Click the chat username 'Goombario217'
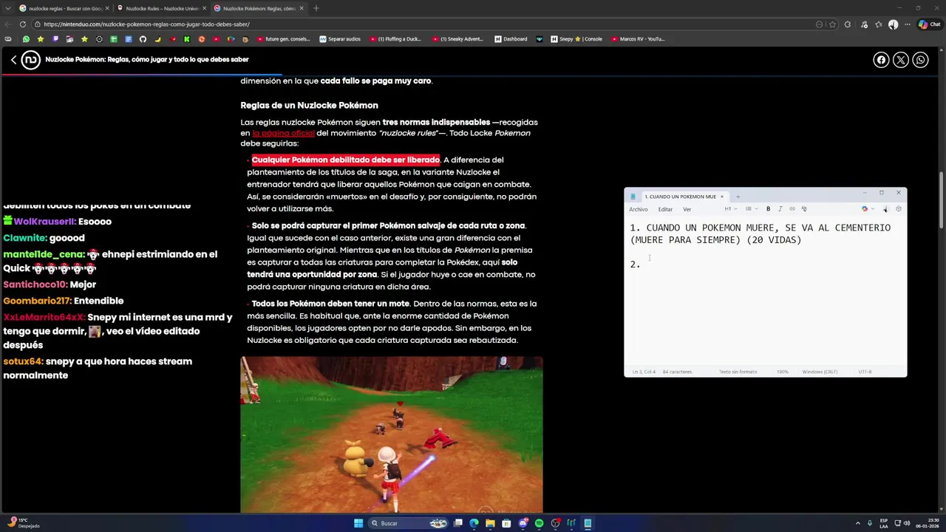The height and width of the screenshot is (532, 946). click(x=37, y=301)
